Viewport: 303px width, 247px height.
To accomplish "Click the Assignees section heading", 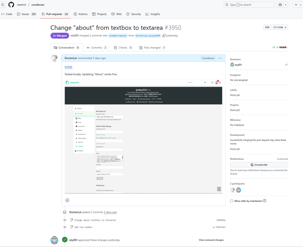I will click(x=235, y=75).
